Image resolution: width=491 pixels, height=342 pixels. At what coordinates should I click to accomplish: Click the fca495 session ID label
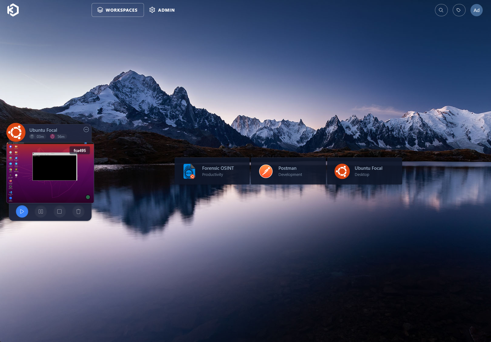point(79,150)
